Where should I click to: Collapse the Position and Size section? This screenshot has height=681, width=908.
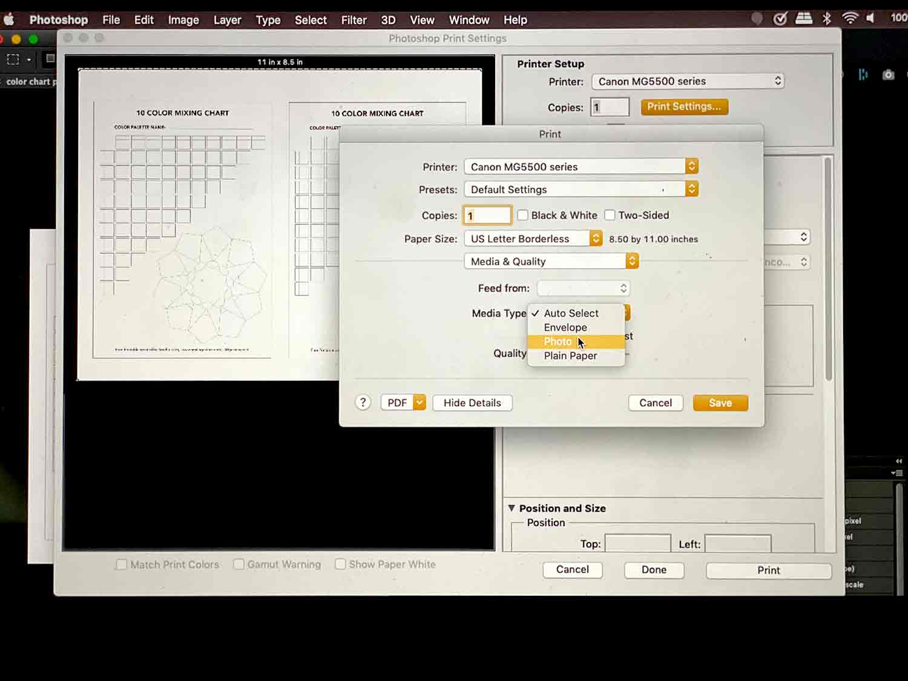coord(512,508)
